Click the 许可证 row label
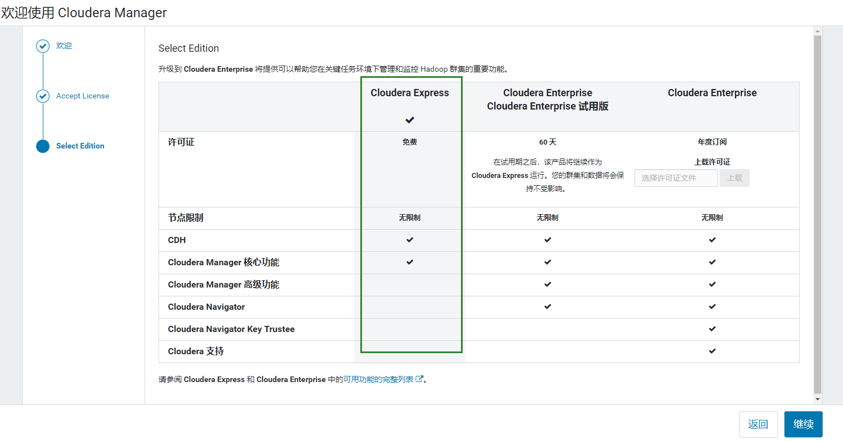Viewport: 843px width, 441px height. tap(181, 142)
